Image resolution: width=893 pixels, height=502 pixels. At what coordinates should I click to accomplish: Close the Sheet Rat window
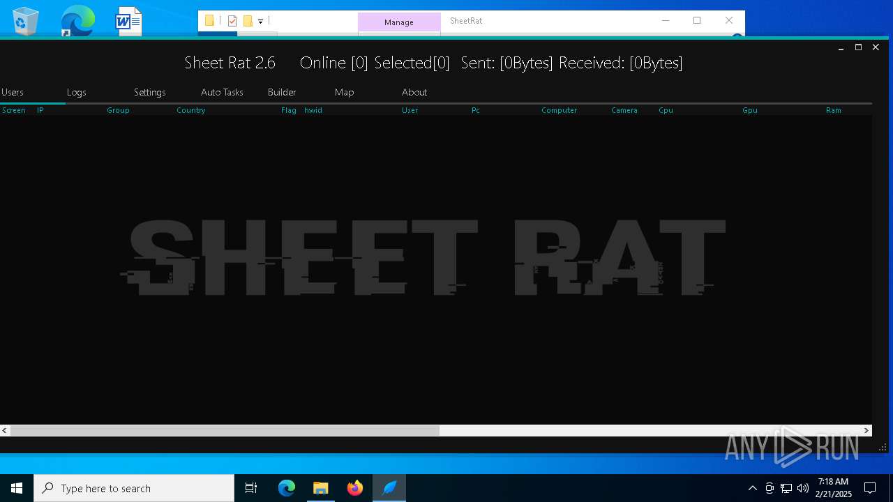(876, 47)
